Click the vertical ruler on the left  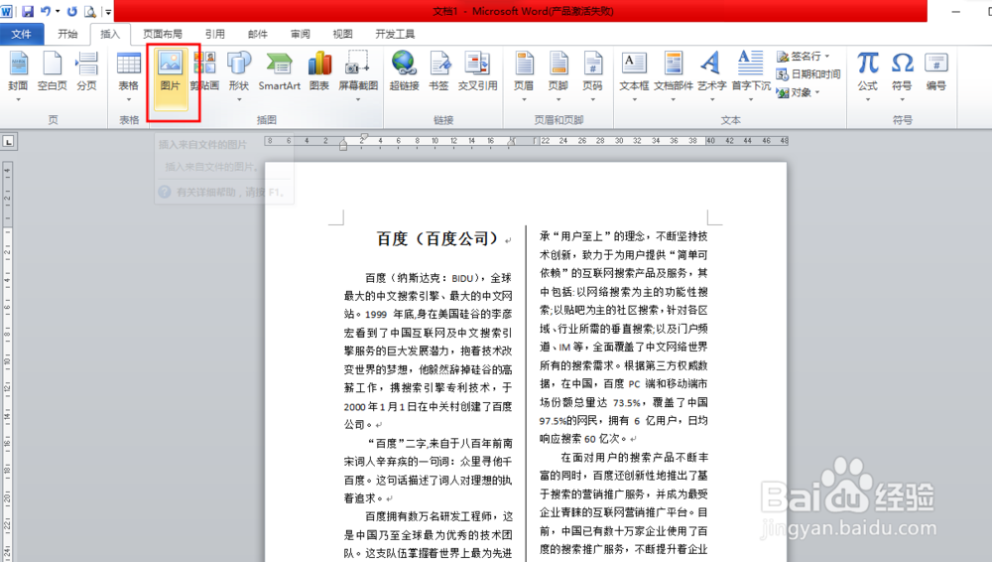pos(7,361)
